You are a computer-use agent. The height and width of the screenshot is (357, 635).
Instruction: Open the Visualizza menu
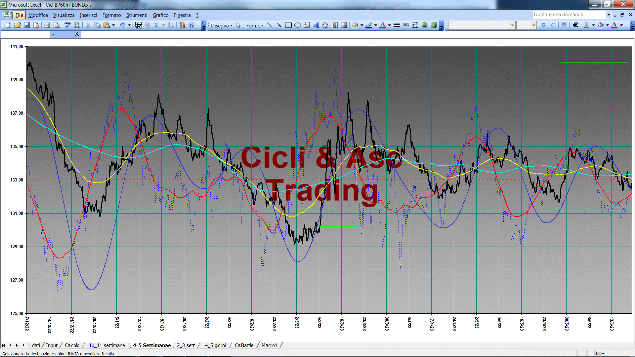point(64,15)
